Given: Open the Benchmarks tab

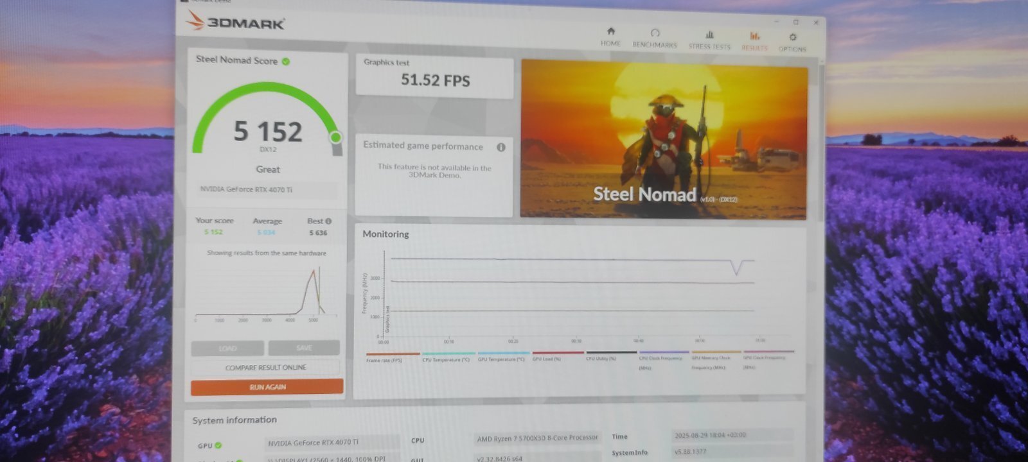Looking at the screenshot, I should [x=655, y=39].
